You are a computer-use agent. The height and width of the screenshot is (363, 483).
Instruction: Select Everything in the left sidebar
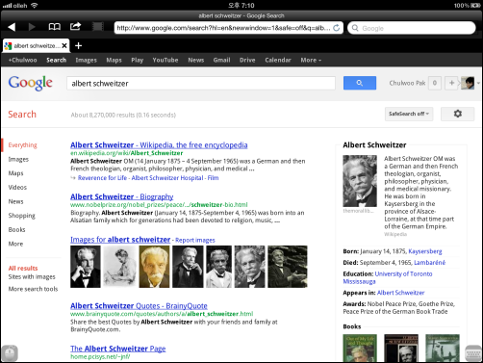[22, 145]
